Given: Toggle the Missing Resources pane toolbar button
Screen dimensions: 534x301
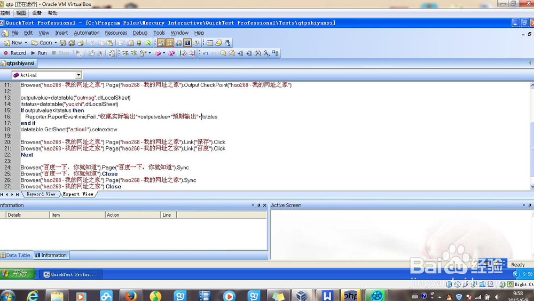Looking at the screenshot, I should [196, 43].
